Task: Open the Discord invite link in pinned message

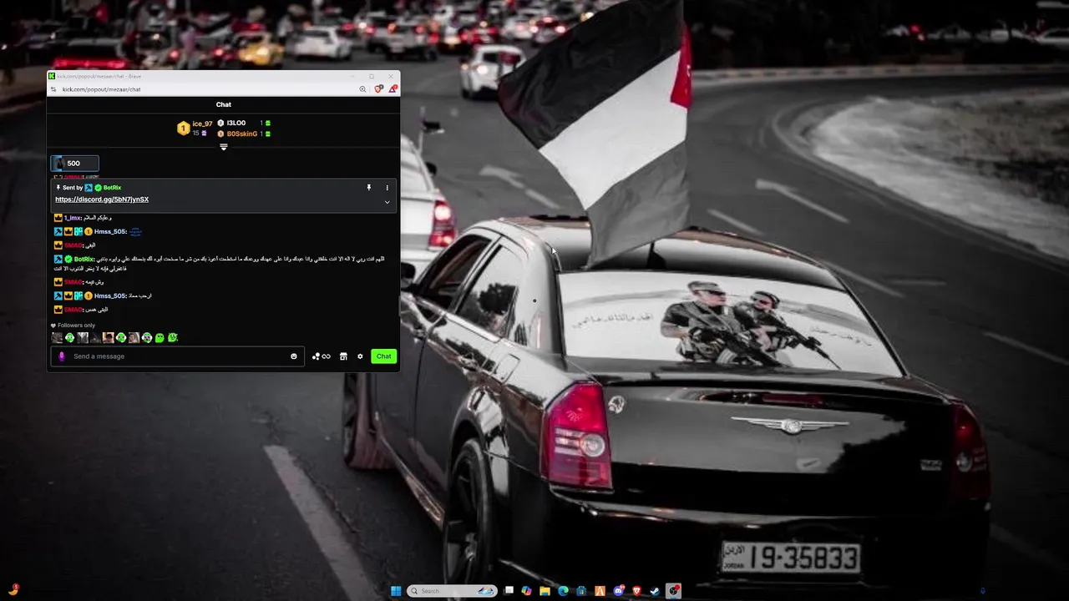Action: tap(102, 199)
